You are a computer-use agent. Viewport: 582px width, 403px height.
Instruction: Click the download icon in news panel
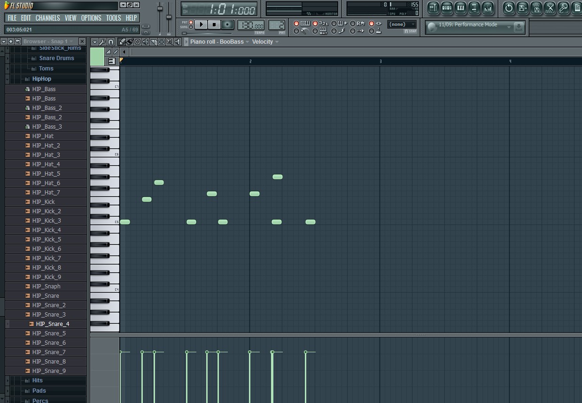(x=519, y=27)
